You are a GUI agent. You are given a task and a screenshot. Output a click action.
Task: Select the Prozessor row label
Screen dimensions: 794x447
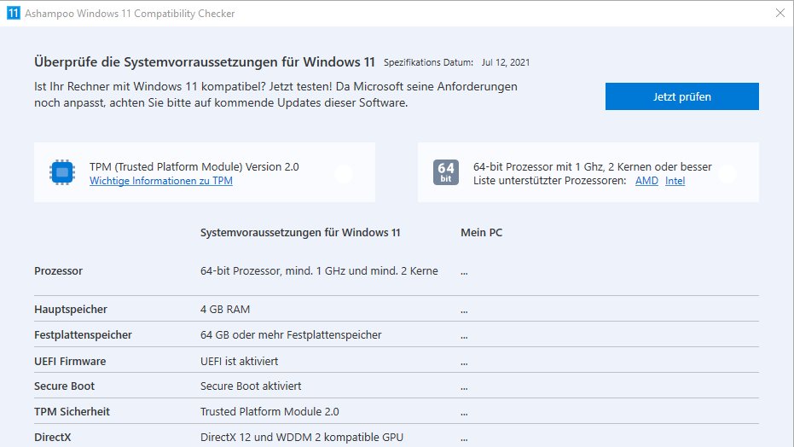tap(58, 270)
